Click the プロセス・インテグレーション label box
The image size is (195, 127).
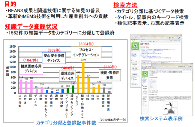(85, 52)
